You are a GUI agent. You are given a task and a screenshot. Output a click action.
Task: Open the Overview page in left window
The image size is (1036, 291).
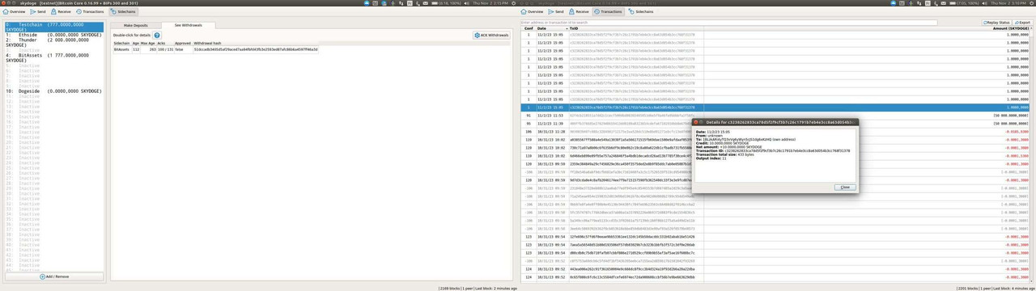[x=14, y=12]
